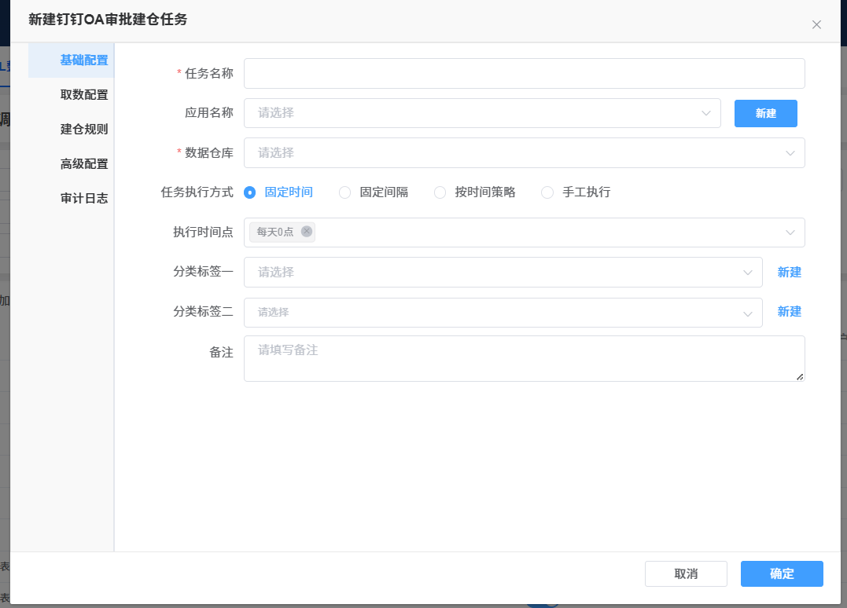Click into the 任务名称 input field
Image resolution: width=847 pixels, height=608 pixels.
coord(524,74)
